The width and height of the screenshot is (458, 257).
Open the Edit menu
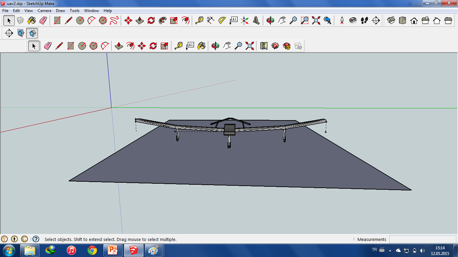[16, 11]
